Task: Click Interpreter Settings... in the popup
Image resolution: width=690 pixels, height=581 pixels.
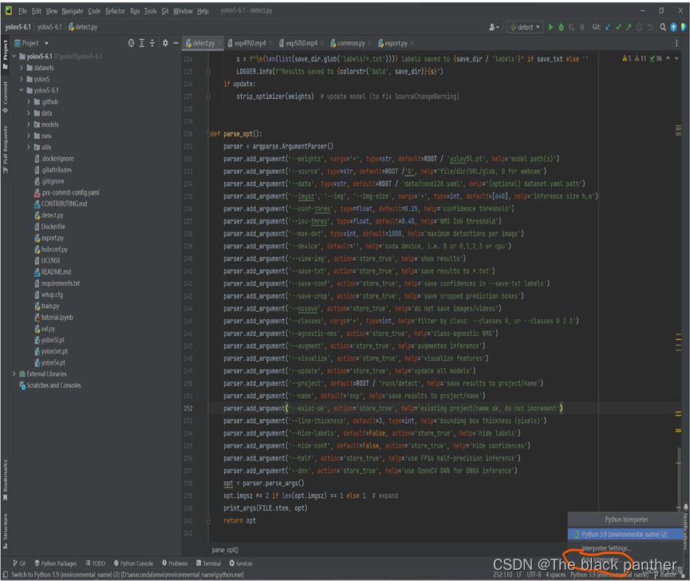Action: click(606, 548)
